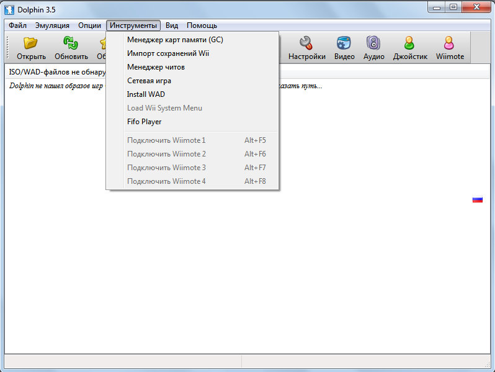Choose Импорт сохранений Wii

pos(192,53)
